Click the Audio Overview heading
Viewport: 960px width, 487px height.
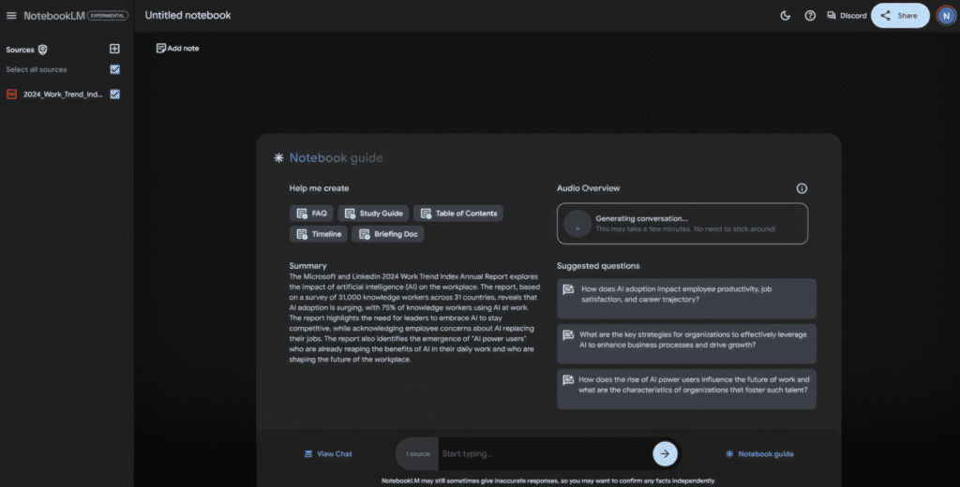[589, 188]
